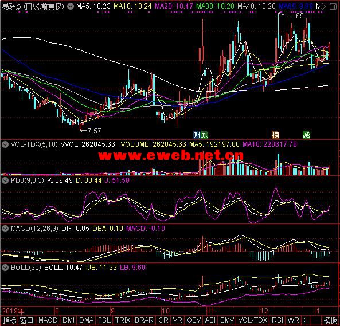This screenshot has height=326, width=340.
Task: Select the 窗口 tab
Action: pyautogui.click(x=27, y=320)
